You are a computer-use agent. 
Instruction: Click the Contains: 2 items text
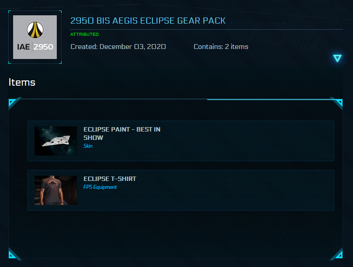[x=220, y=47]
